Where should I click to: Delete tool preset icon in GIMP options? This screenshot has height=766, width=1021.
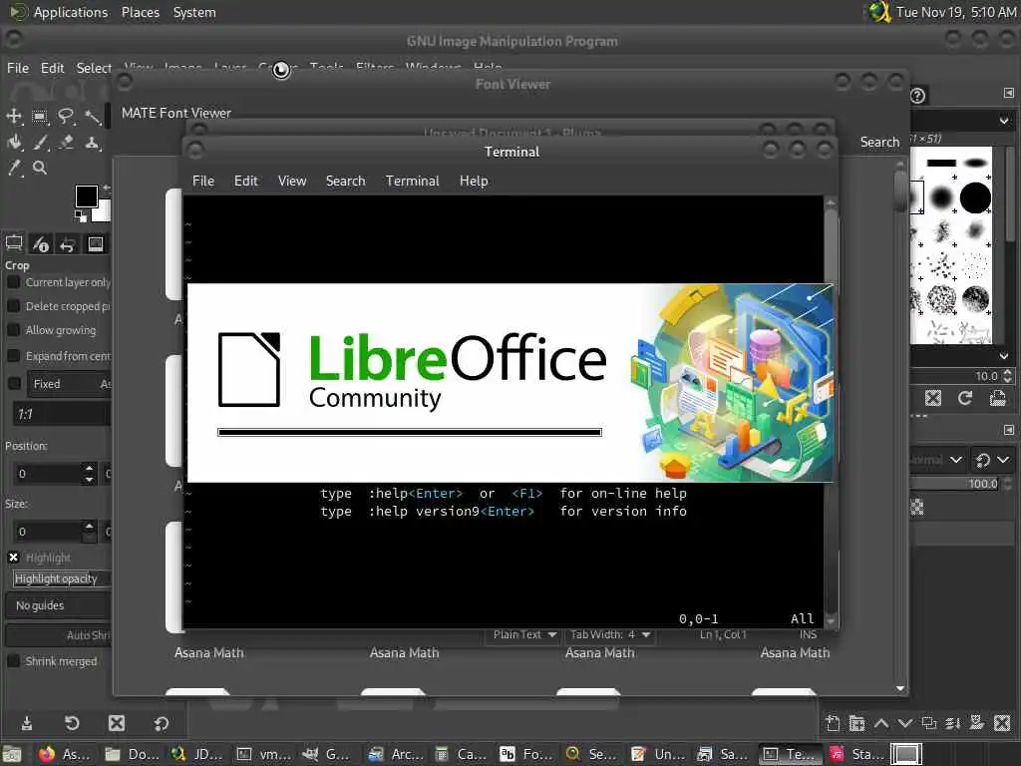[117, 723]
